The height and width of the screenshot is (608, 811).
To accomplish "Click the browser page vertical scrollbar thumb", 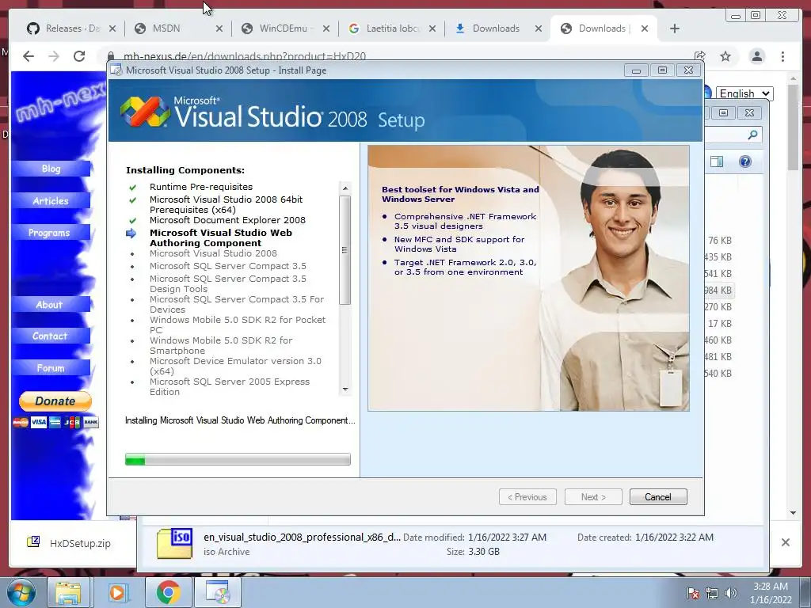I will point(793,127).
